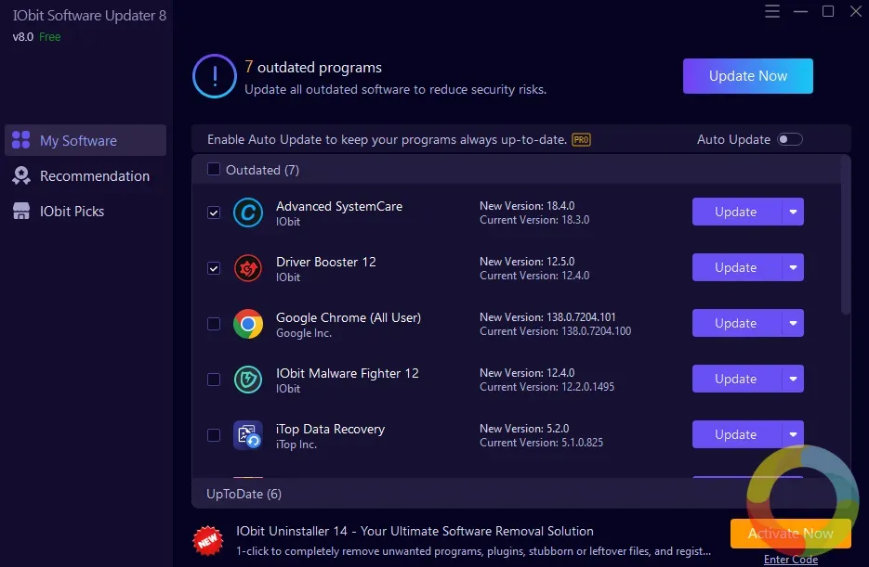869x567 pixels.
Task: Click the Update Now button
Action: tap(747, 76)
